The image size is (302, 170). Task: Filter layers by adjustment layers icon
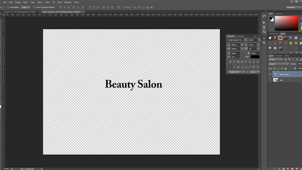pos(289,59)
